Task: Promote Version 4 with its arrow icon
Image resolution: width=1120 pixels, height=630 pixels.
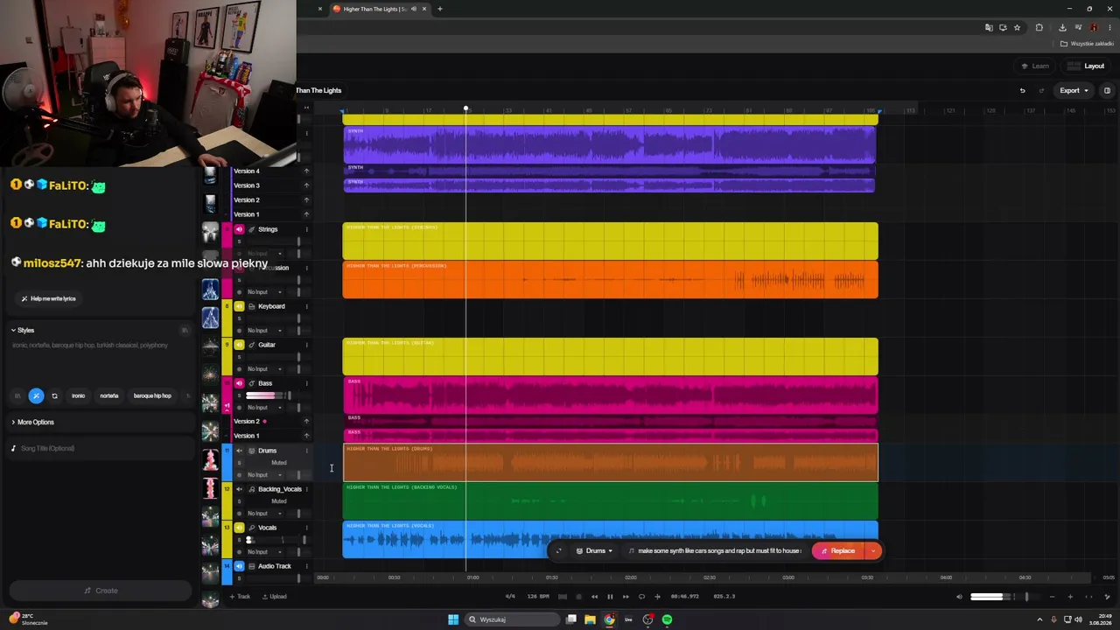Action: tap(306, 171)
